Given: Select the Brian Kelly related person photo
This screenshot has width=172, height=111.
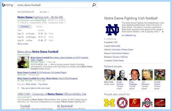Looking at the screenshot, I should [110, 75].
